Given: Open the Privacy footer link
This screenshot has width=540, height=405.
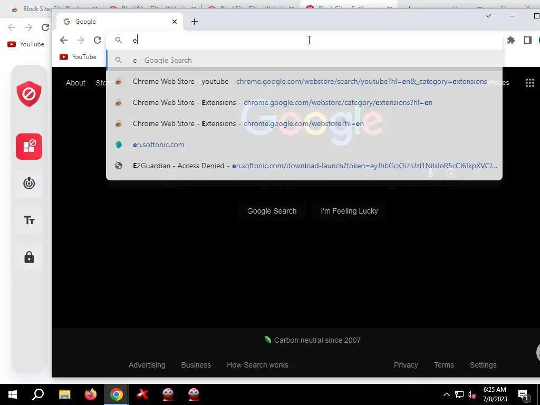Looking at the screenshot, I should coord(406,365).
